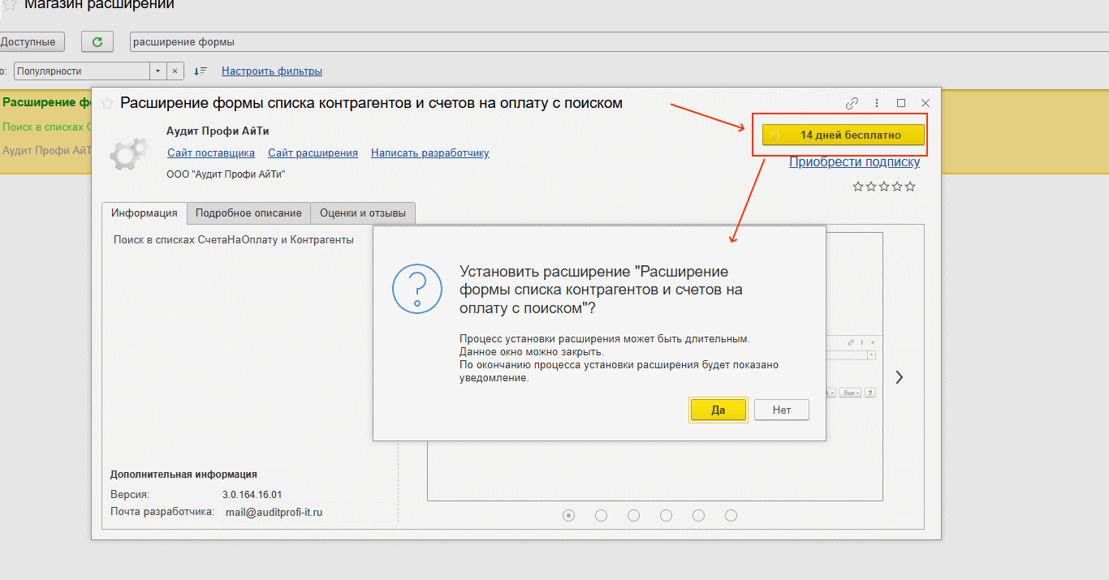Click the green refresh icon button

coord(97,41)
